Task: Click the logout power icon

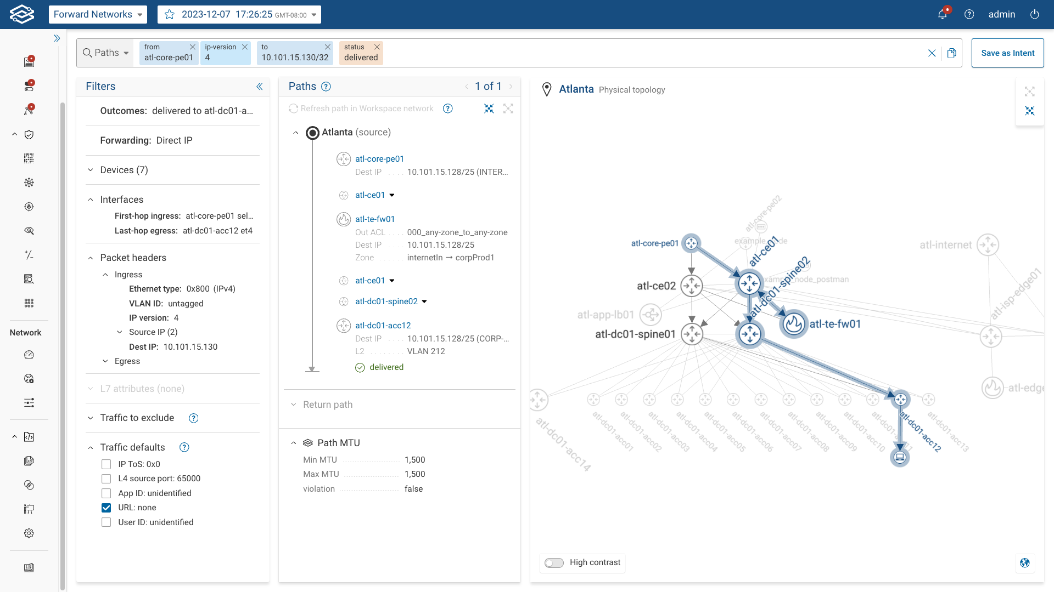Action: pos(1035,14)
